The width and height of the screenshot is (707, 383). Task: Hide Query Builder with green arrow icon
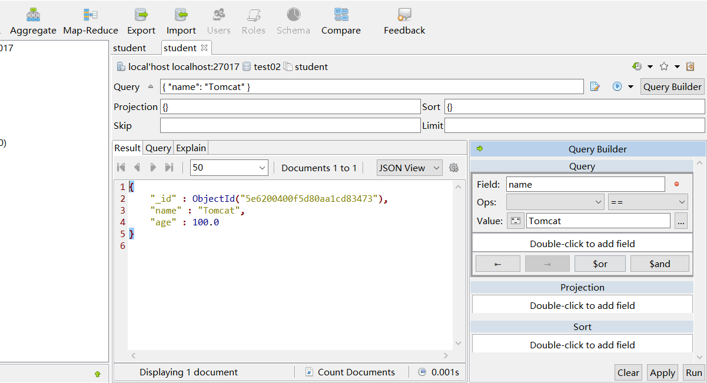coord(479,148)
